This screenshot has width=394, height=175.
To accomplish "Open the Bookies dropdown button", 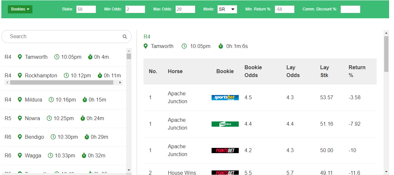I will tap(20, 9).
